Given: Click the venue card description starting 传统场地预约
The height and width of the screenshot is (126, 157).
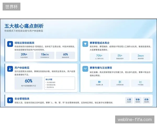Looking at the screenshot, I should coord(45,48).
